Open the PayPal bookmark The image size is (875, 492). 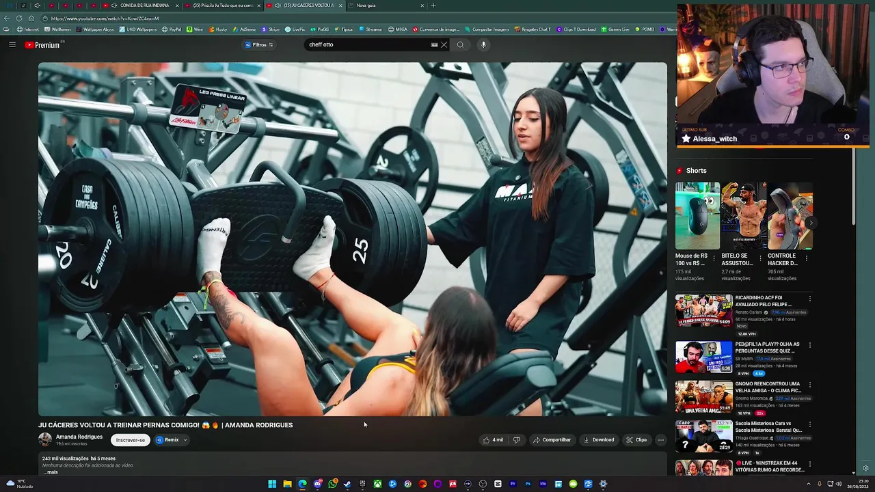coord(172,29)
